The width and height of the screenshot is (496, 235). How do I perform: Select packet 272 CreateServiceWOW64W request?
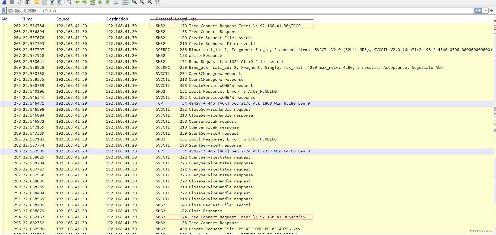tap(247, 86)
